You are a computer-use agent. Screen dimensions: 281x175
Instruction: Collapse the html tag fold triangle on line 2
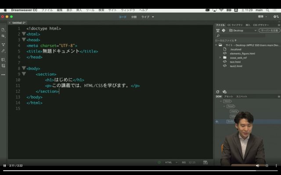pos(24,34)
